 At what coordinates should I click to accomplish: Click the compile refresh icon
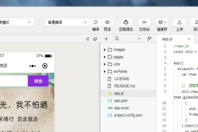pos(96,22)
